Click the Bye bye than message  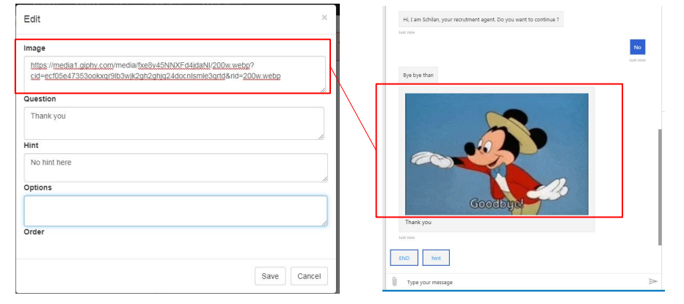pos(418,75)
